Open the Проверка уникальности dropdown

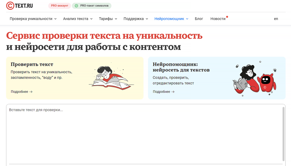pyautogui.click(x=31, y=19)
